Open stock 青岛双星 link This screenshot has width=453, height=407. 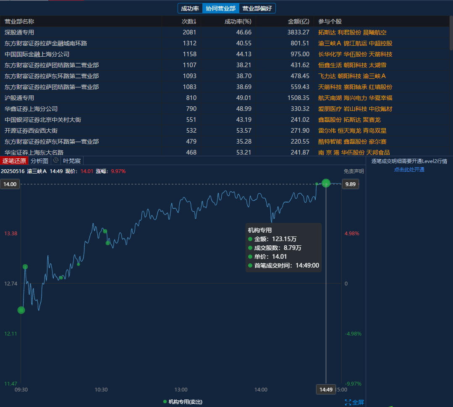pyautogui.click(x=375, y=131)
